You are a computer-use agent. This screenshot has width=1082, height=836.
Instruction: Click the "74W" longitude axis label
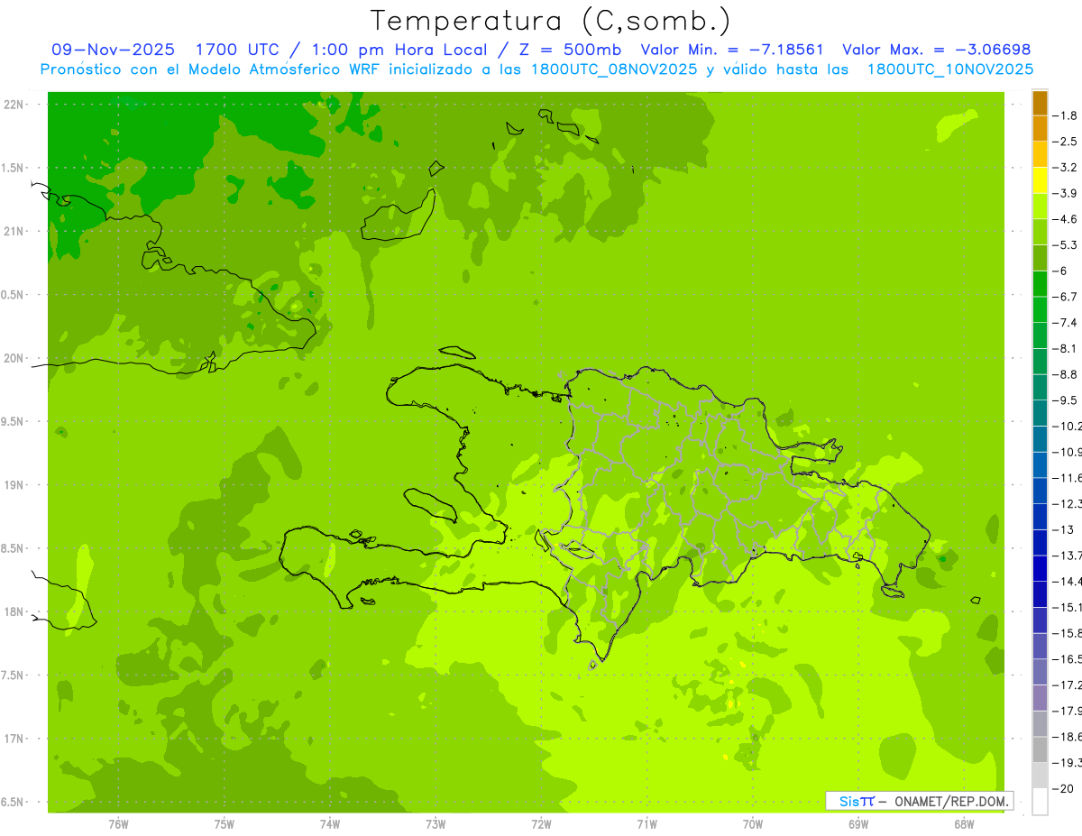coord(330,823)
